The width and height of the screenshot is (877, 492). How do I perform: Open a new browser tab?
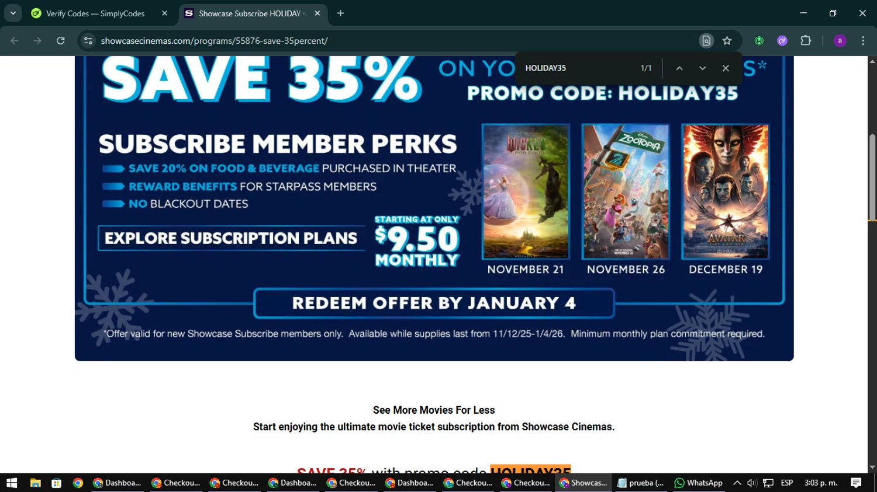pos(340,13)
